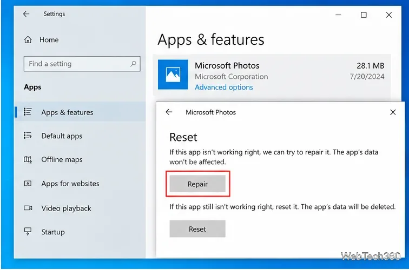Viewport: 409px width, 270px height.
Task: Click the Repair button
Action: [x=197, y=184]
